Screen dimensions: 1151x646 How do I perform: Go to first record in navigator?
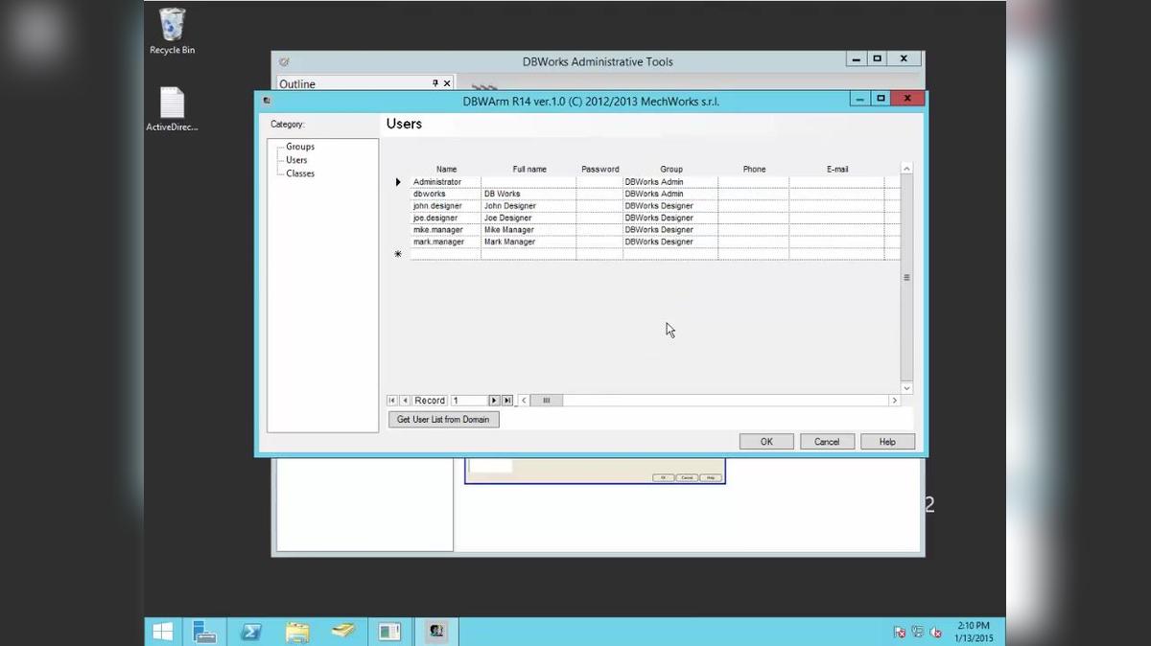coord(391,401)
